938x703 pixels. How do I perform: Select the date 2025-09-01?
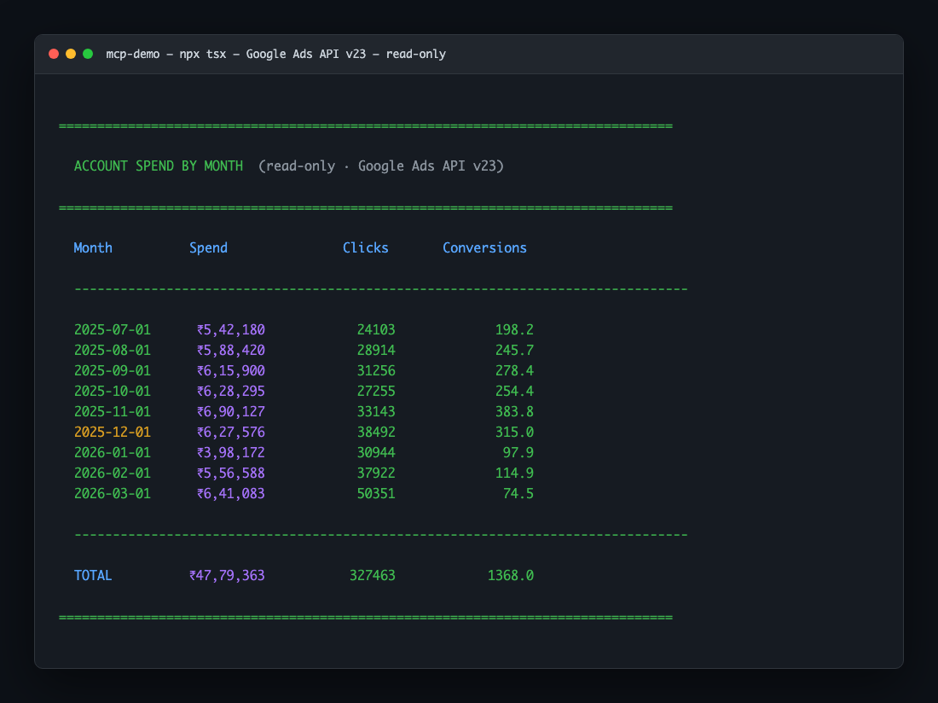coord(113,370)
